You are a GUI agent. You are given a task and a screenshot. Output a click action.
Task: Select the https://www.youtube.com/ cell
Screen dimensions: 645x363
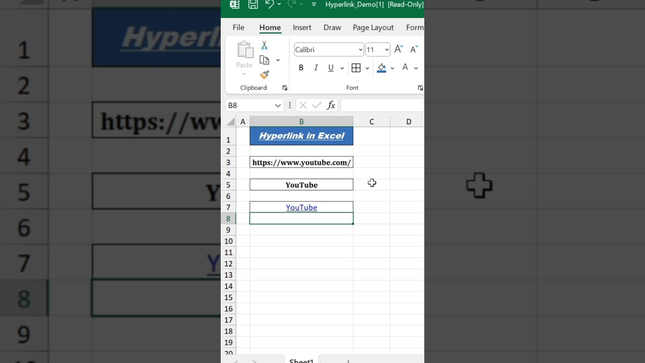tap(301, 162)
